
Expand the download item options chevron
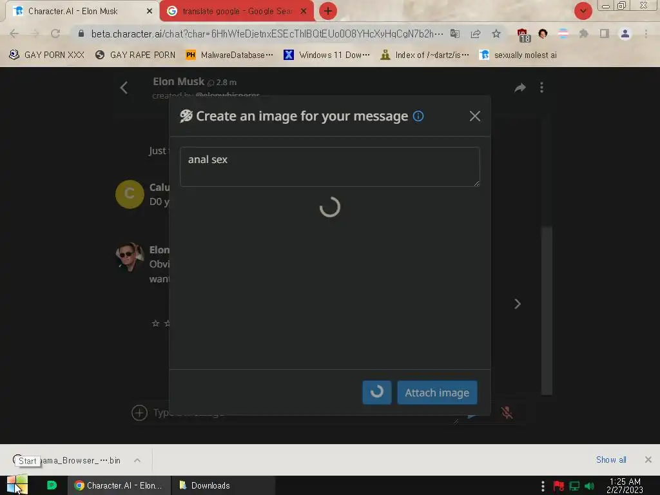coord(137,460)
